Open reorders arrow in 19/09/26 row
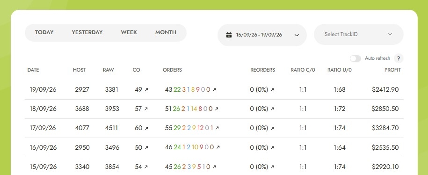 click(x=272, y=89)
